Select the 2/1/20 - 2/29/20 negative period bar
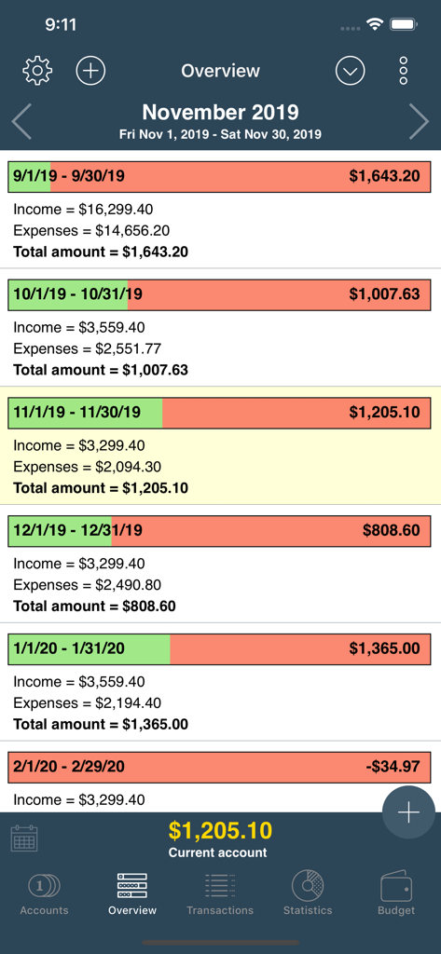Image resolution: width=441 pixels, height=954 pixels. (220, 767)
